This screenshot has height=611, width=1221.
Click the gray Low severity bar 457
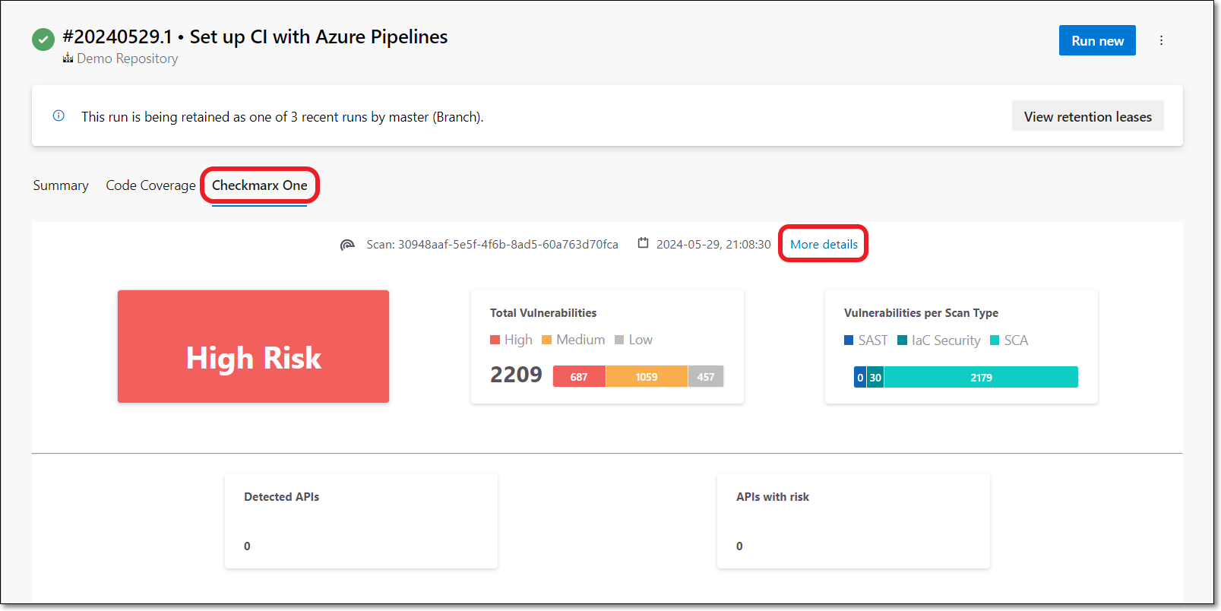coord(706,376)
